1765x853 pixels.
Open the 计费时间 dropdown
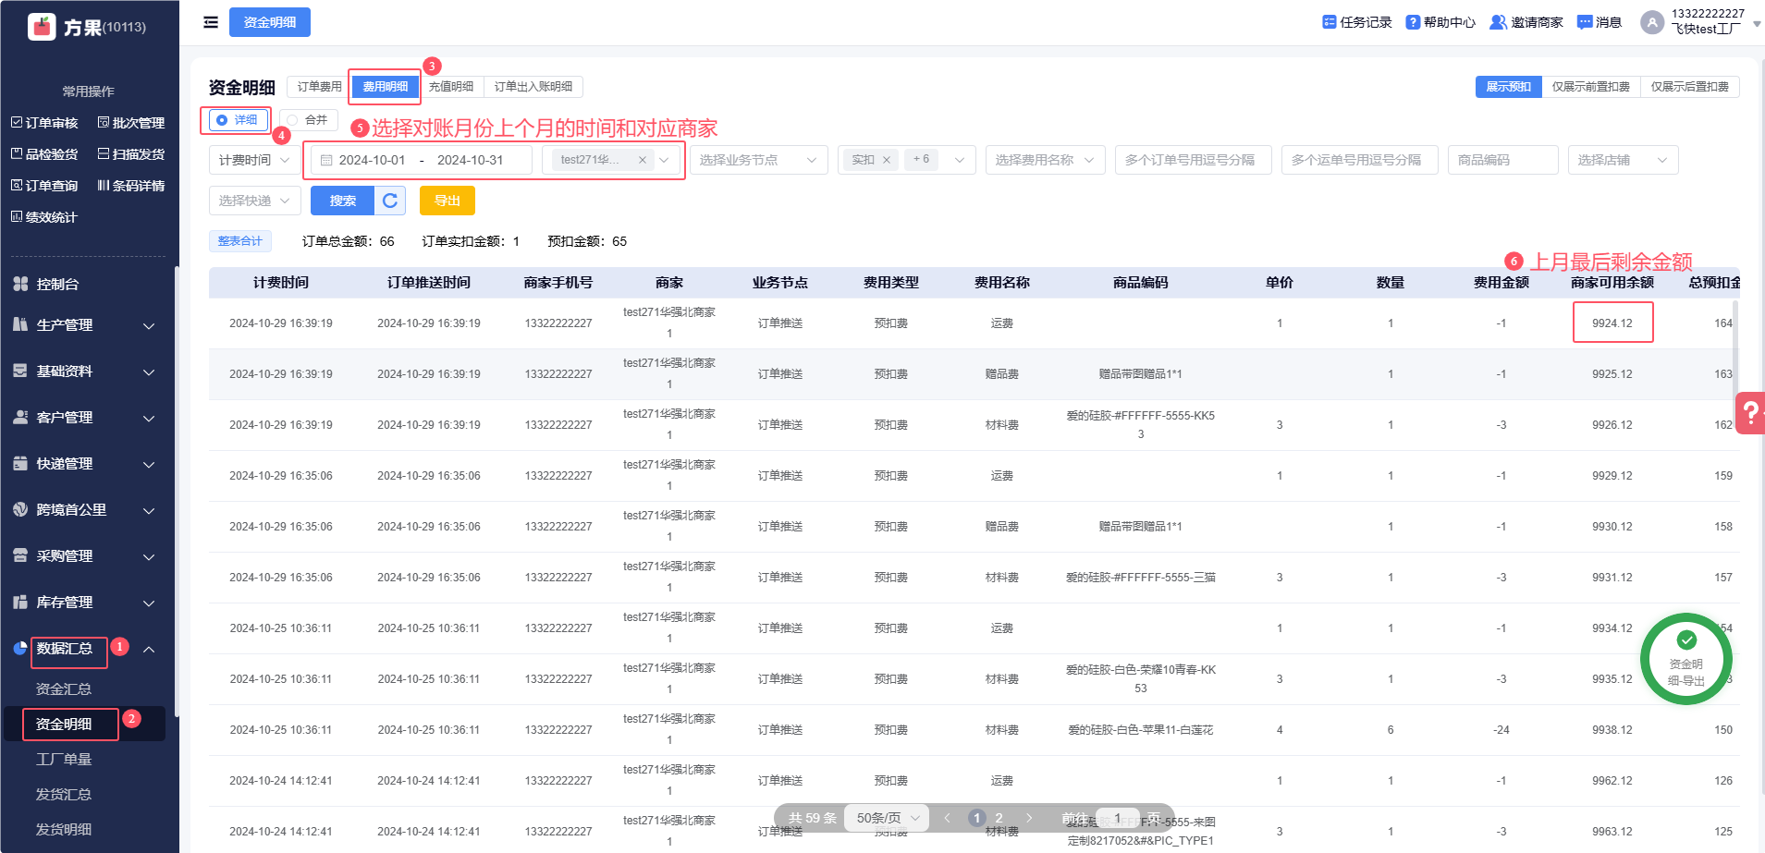pos(254,160)
